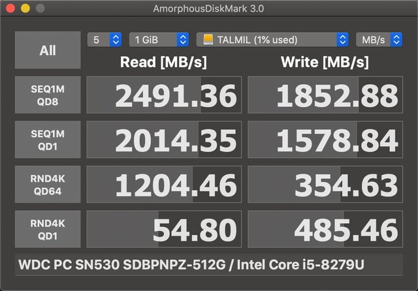Click the orange TALMIL drive icon

click(x=208, y=39)
